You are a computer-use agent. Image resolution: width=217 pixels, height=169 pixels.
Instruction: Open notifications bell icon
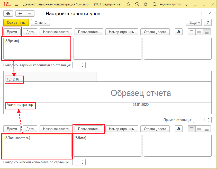128,4
